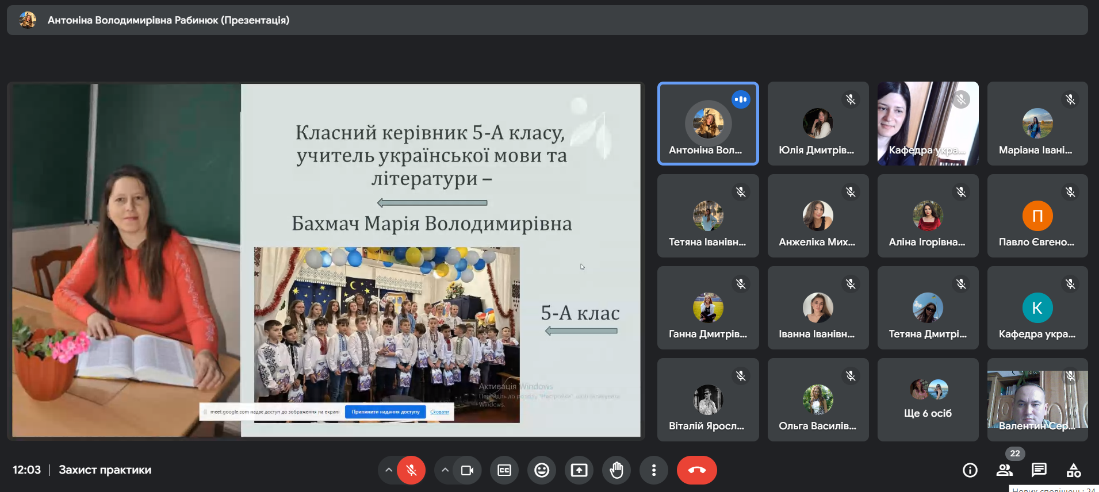Image resolution: width=1099 pixels, height=492 pixels.
Task: Click muted mic icon on Тетяна Іванівн tile
Action: pos(741,192)
